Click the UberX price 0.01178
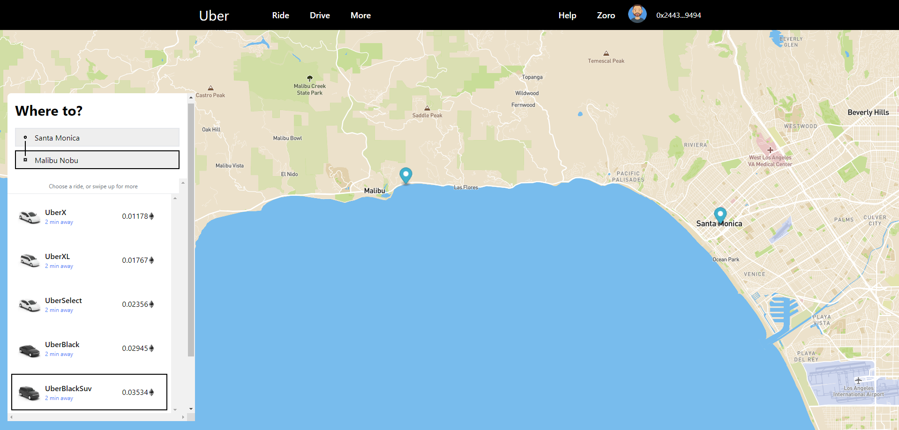899x430 pixels. coord(135,216)
